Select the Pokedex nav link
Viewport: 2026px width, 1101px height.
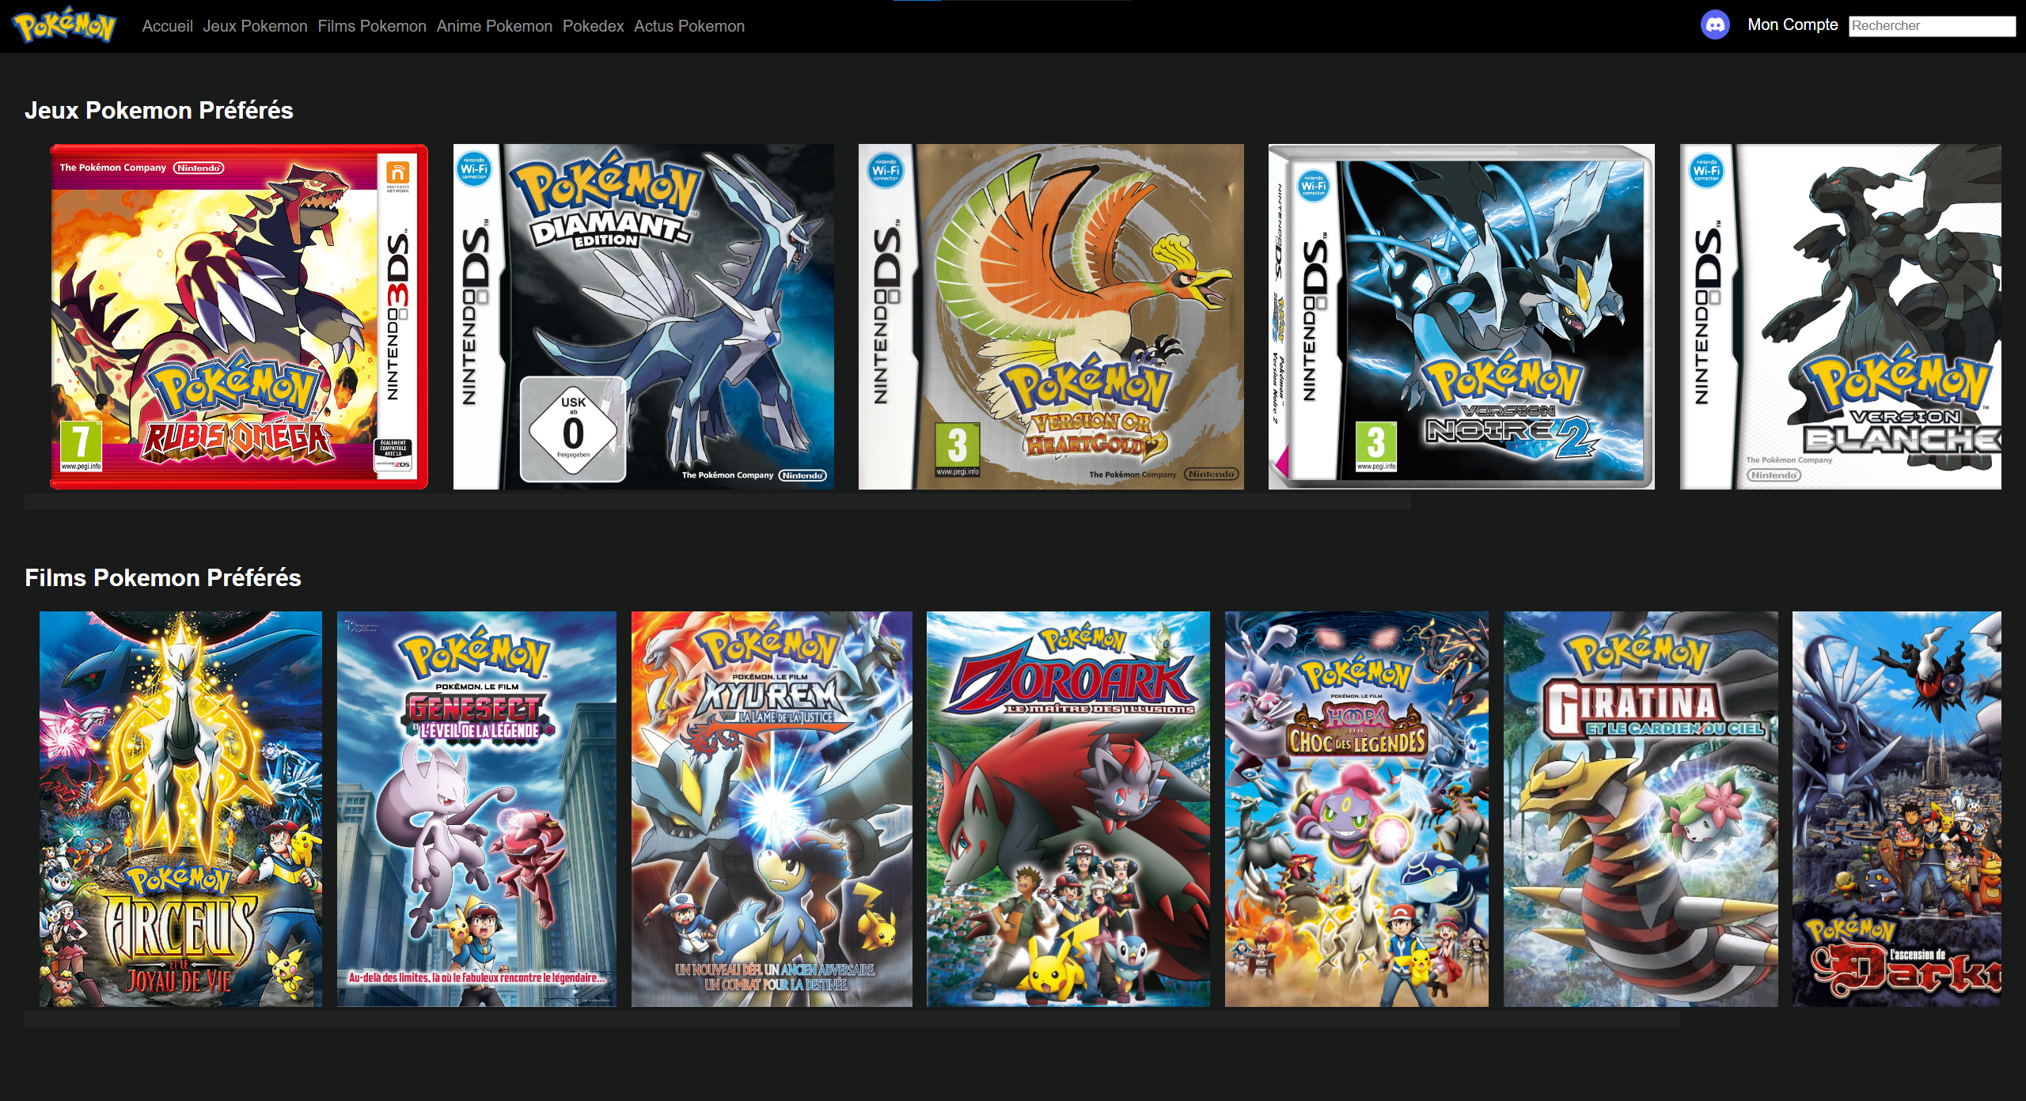(593, 26)
